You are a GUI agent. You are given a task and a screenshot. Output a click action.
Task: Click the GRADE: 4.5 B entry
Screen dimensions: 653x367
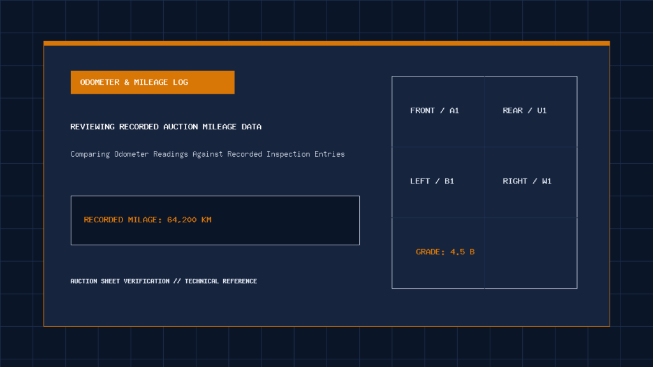(445, 252)
